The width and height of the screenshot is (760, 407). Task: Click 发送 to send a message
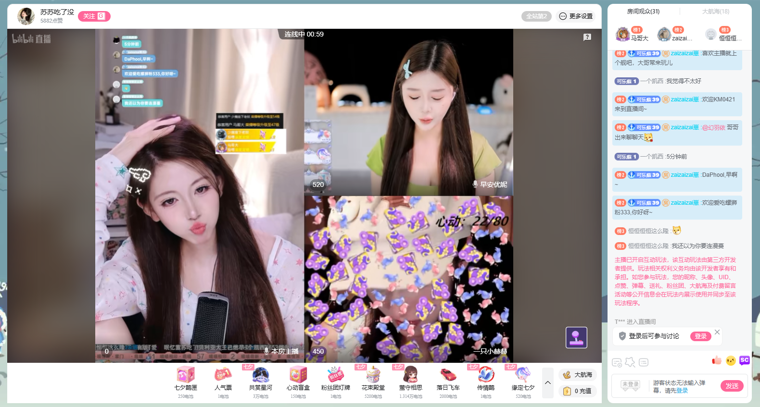tap(732, 386)
